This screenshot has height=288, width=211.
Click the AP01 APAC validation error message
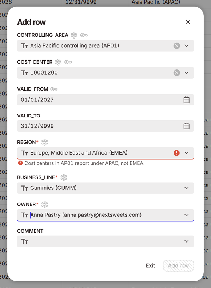(x=84, y=163)
